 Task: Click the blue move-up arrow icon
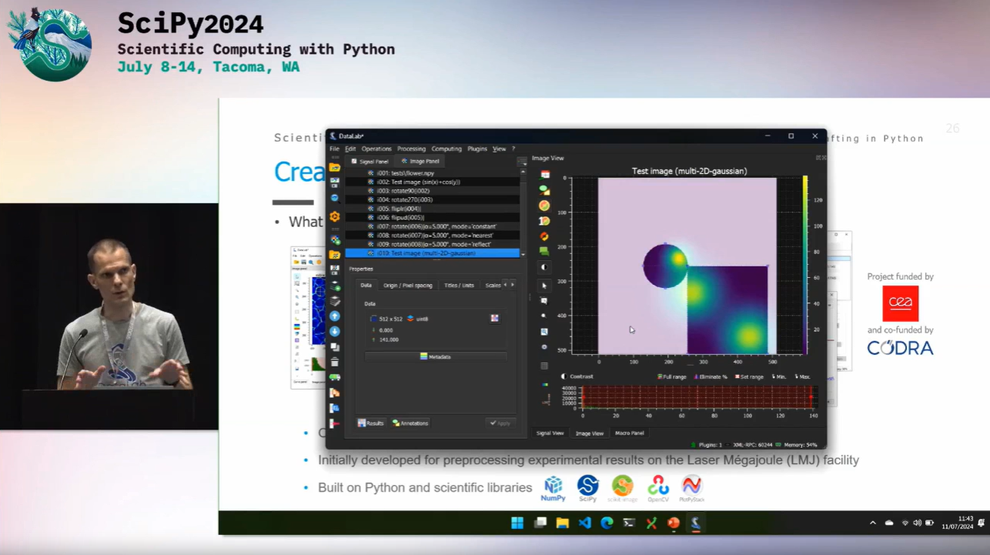pyautogui.click(x=335, y=316)
